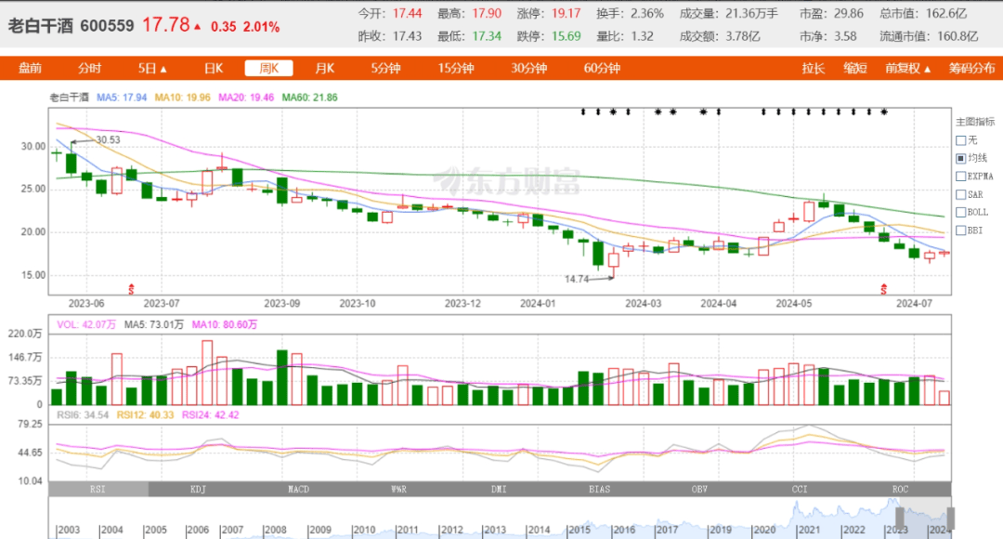
Task: Select the SAR indicator checkbox
Action: coord(960,194)
